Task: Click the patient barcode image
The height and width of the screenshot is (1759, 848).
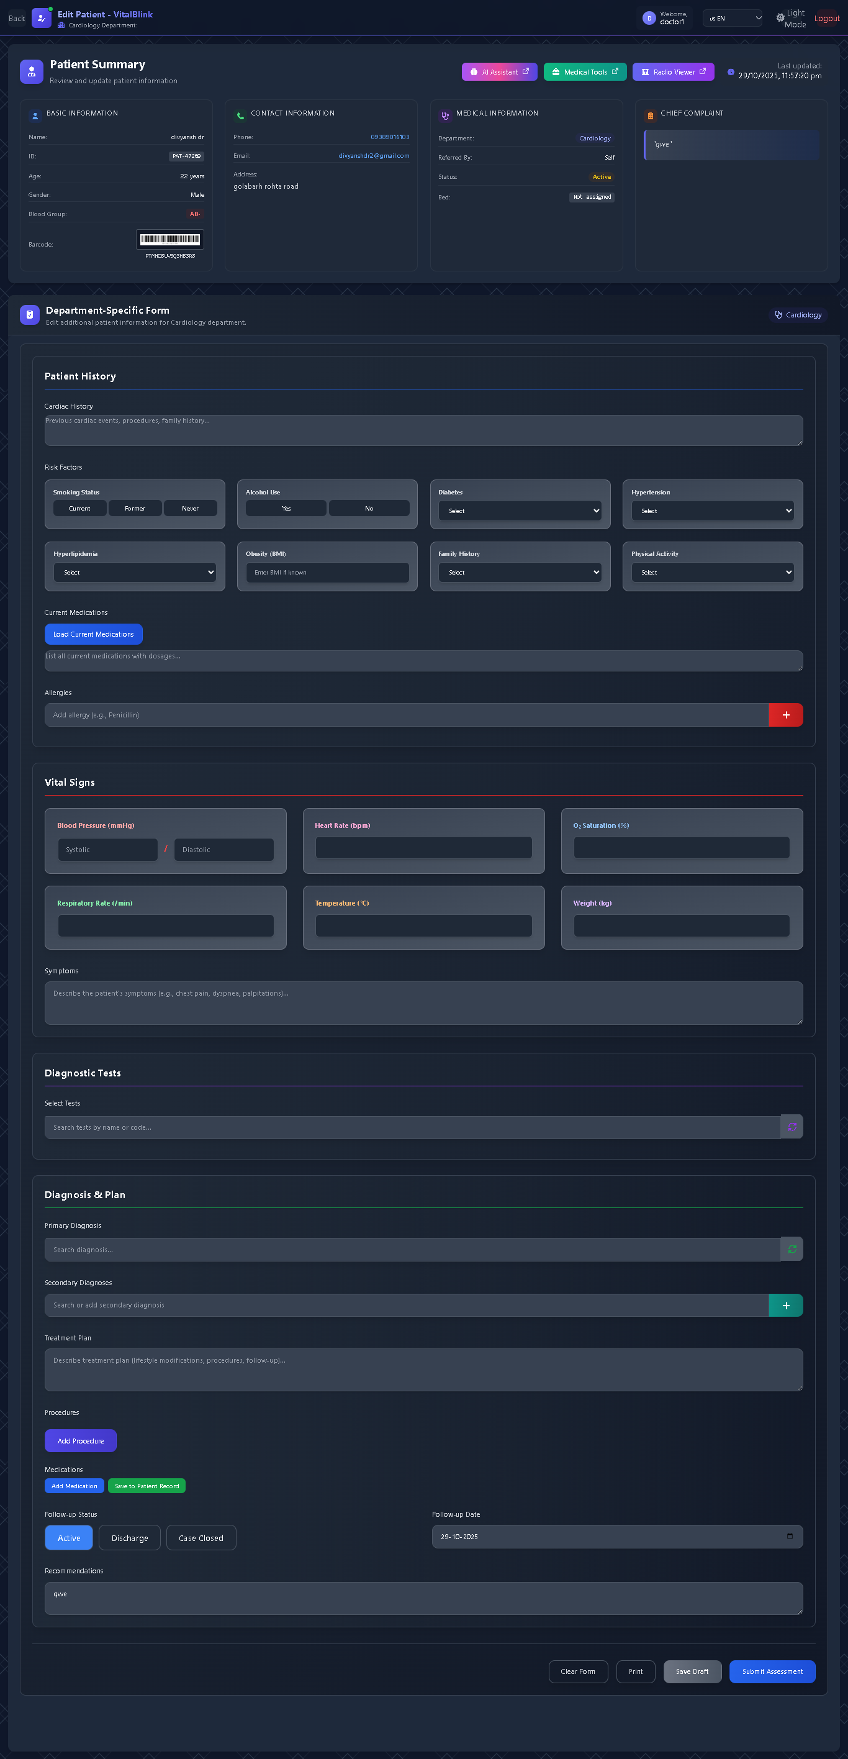Action: coord(170,240)
